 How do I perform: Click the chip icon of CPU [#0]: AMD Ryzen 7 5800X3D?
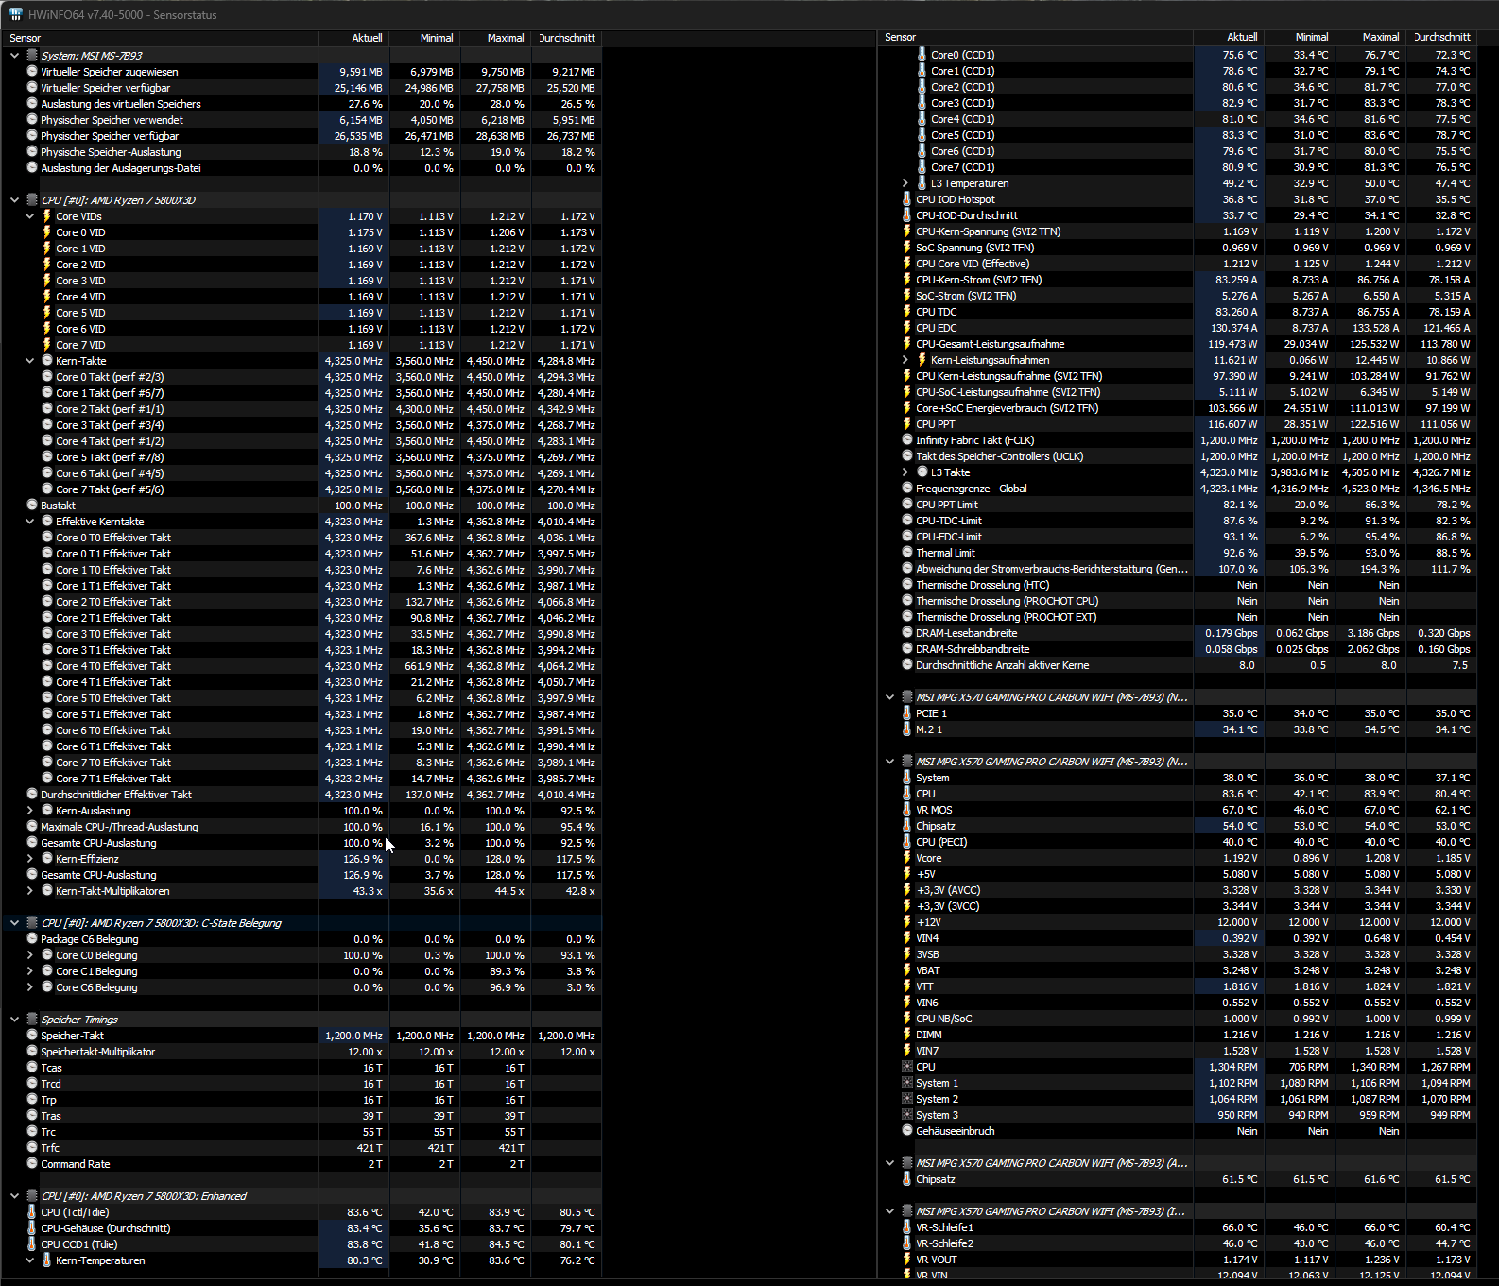click(x=32, y=200)
